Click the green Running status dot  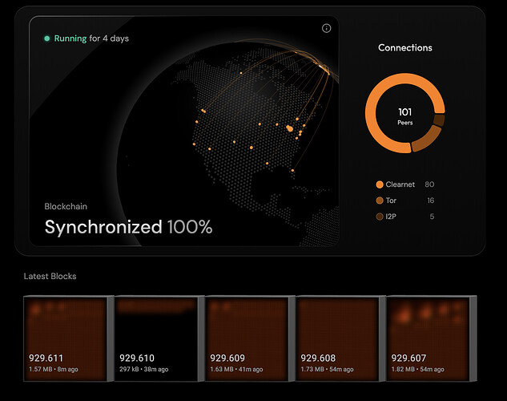[x=47, y=38]
